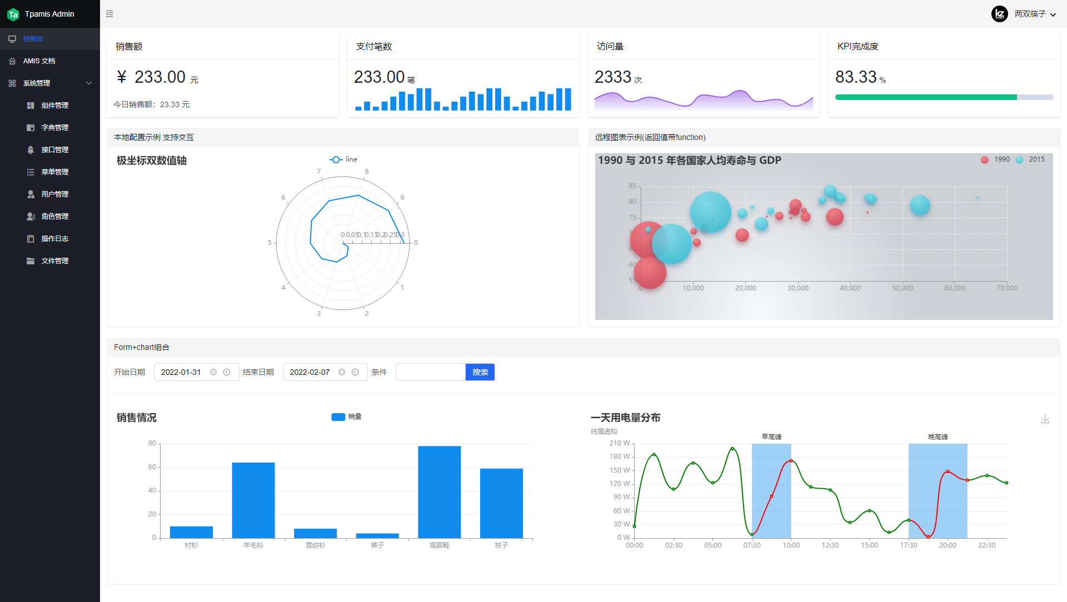
Task: Open the start date clock icon
Action: (227, 372)
